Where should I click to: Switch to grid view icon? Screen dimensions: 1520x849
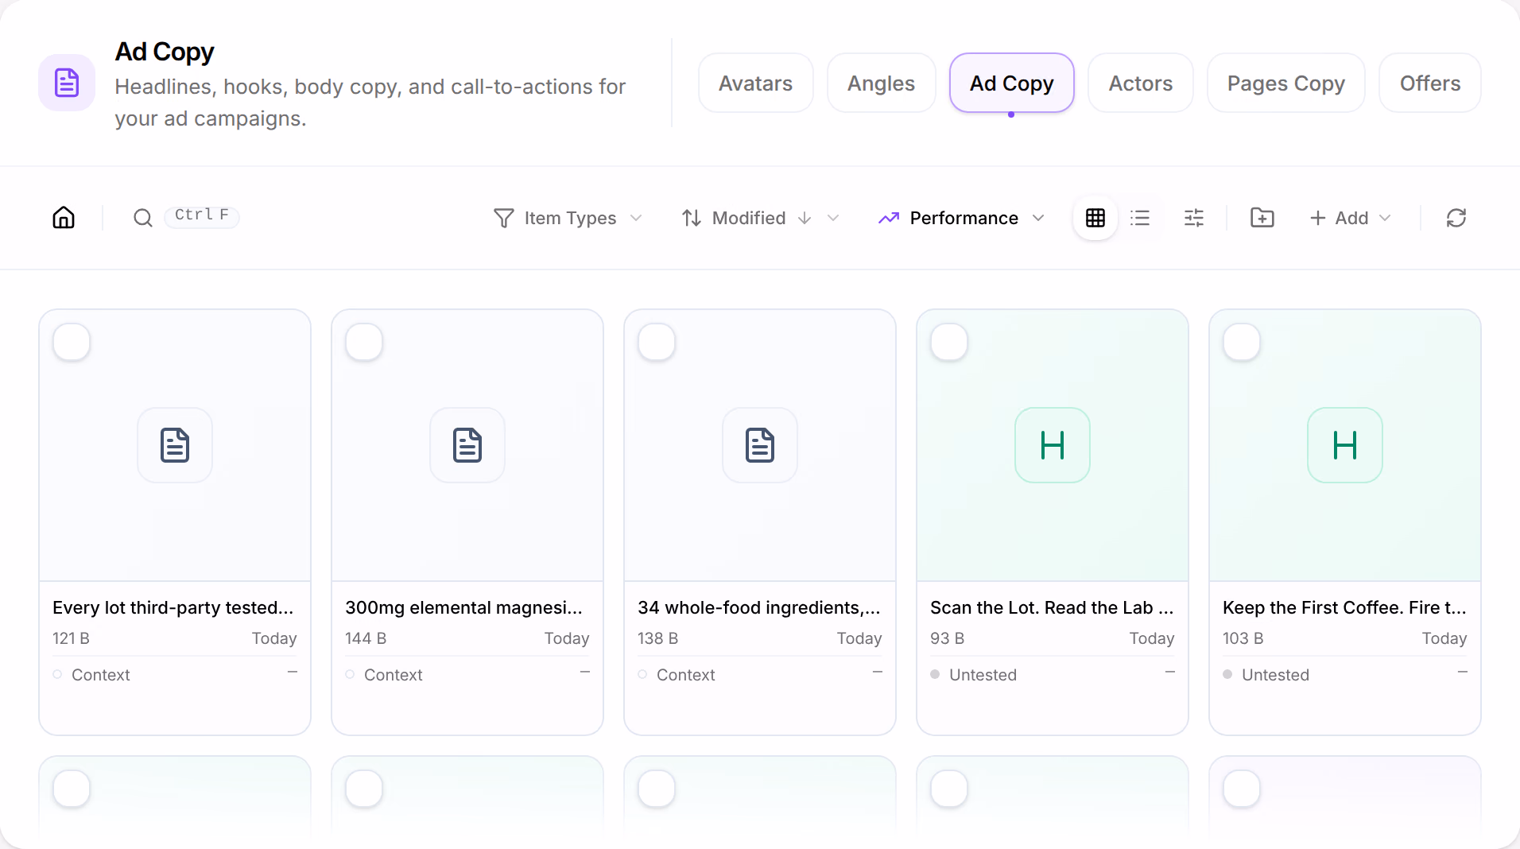(1095, 218)
